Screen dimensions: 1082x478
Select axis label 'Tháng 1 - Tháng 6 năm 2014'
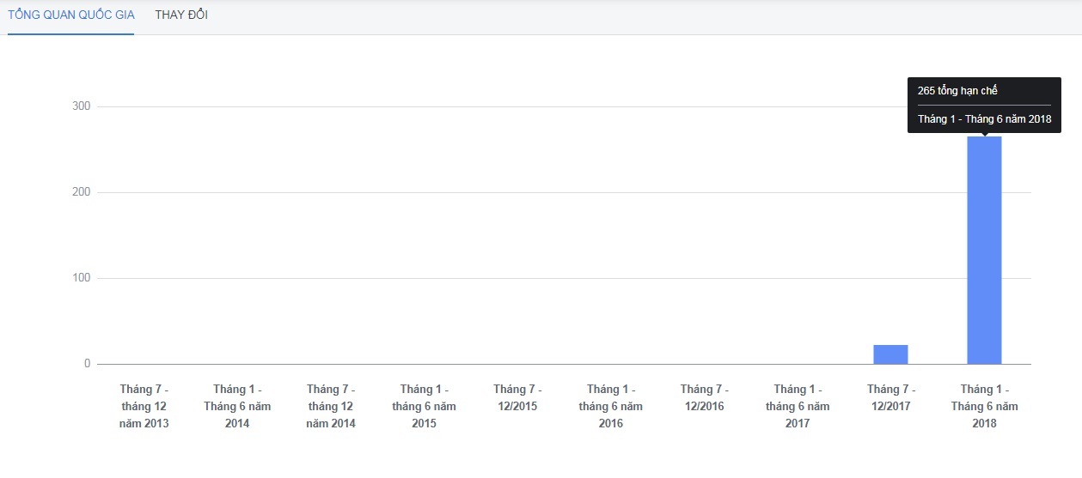coord(237,407)
